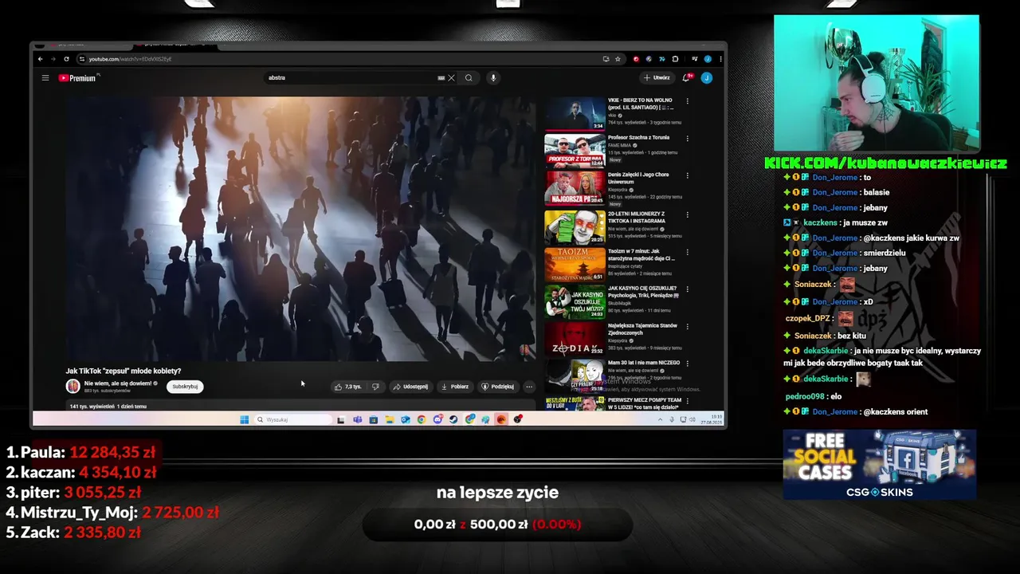Screen dimensions: 1020x574
Task: Open the browser extensions puzzle icon
Action: tap(675, 58)
